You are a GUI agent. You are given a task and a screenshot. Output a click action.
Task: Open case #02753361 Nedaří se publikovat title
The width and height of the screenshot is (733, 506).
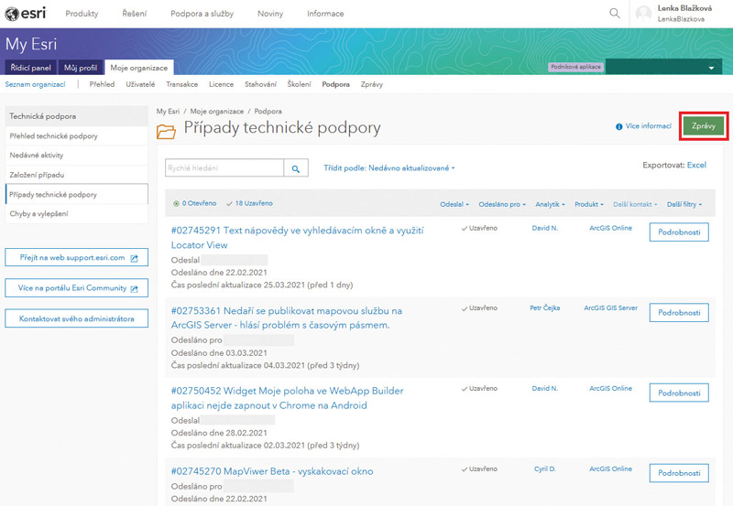coord(287,318)
